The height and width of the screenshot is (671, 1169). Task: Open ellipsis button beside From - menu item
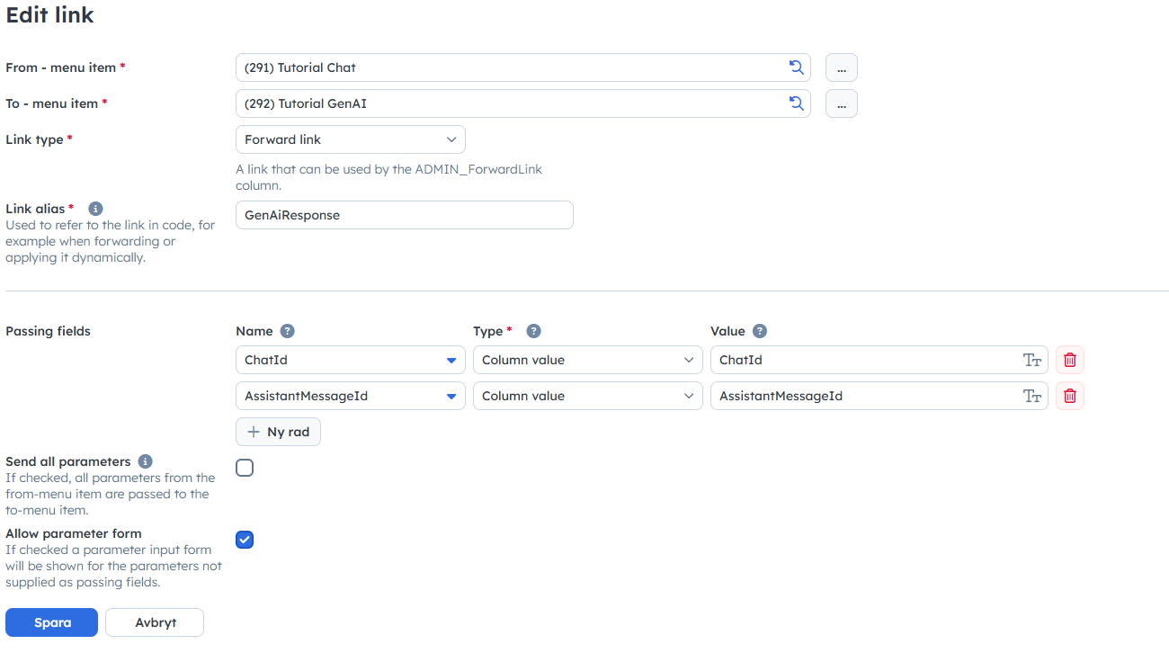click(x=842, y=67)
